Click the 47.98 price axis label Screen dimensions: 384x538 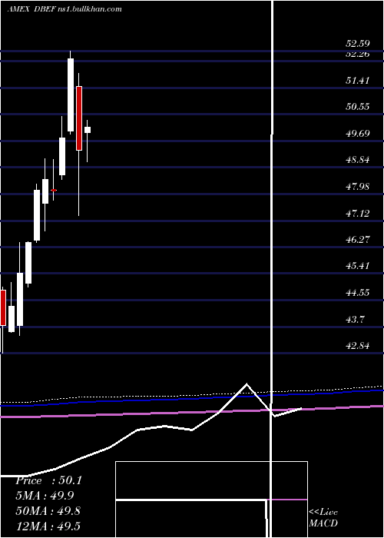coord(358,187)
